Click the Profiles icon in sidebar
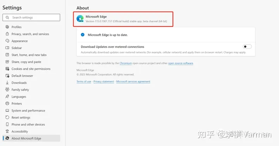 (7, 27)
